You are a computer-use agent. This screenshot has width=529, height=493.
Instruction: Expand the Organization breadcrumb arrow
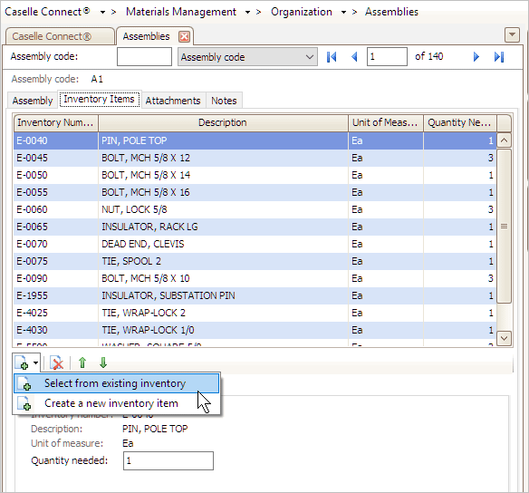(x=343, y=13)
